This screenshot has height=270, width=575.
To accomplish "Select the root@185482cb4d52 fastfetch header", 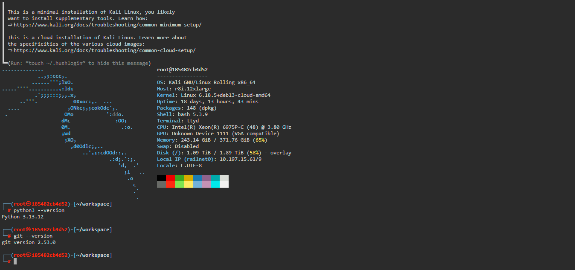I will [182, 69].
